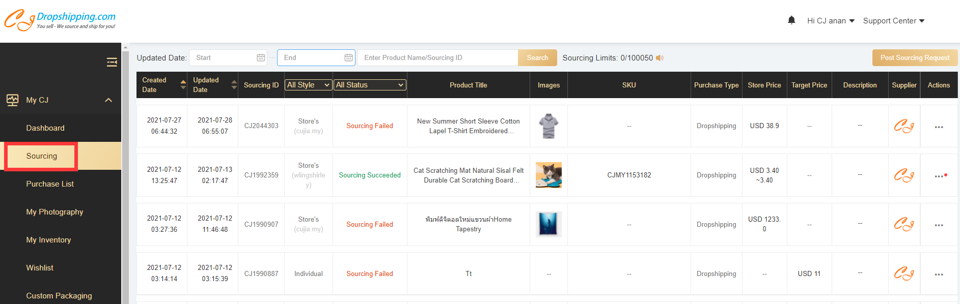
Task: Go to My Inventory sidebar item
Action: pyautogui.click(x=48, y=240)
